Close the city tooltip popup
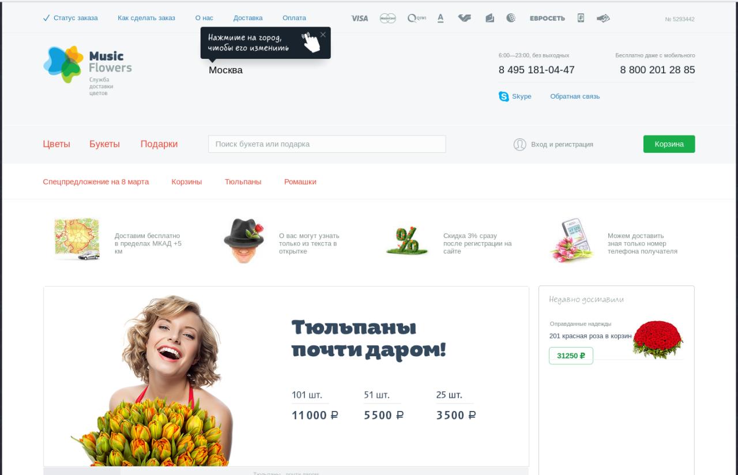 pyautogui.click(x=323, y=35)
